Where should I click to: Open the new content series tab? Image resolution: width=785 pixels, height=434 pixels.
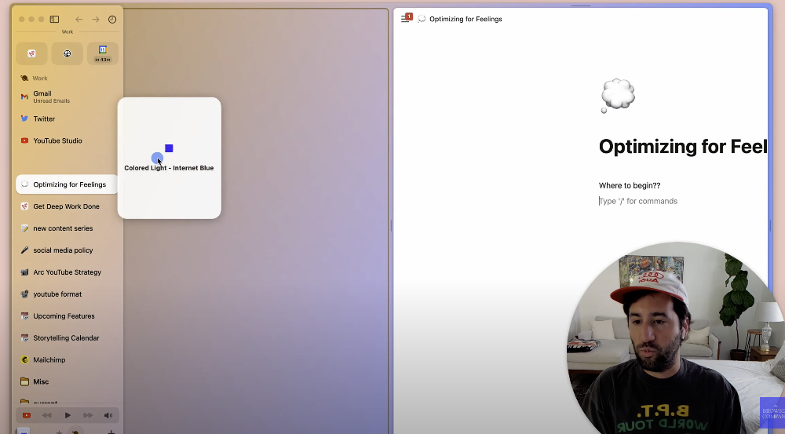[x=67, y=228]
